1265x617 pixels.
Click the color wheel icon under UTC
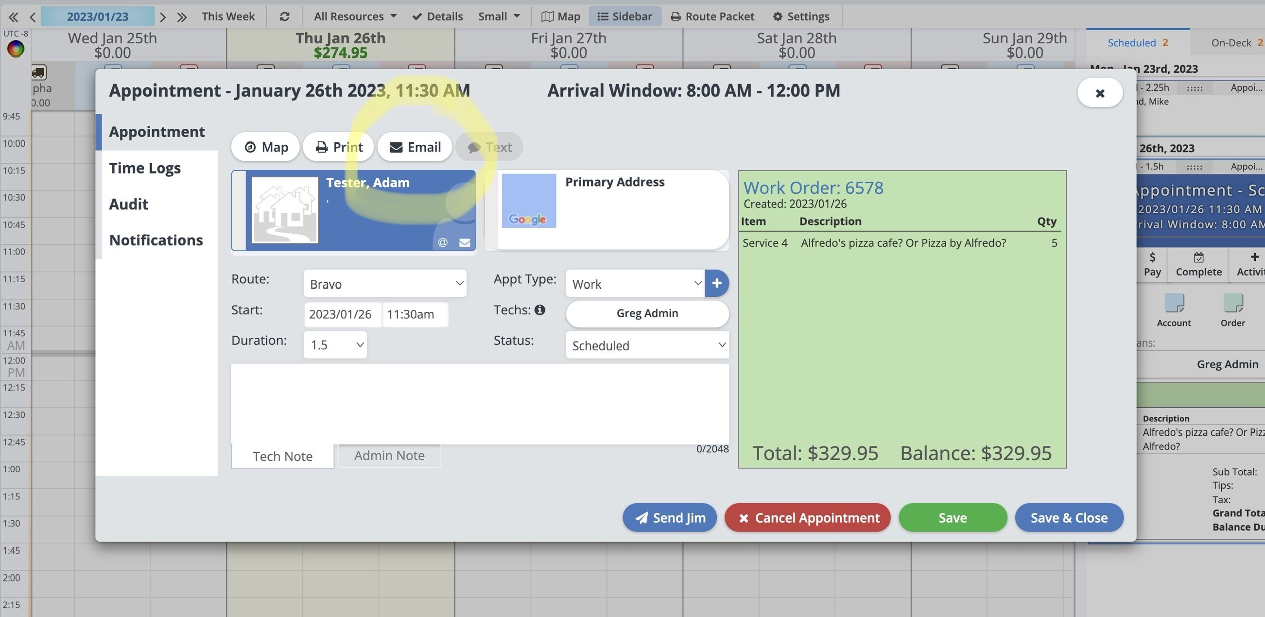pos(16,49)
